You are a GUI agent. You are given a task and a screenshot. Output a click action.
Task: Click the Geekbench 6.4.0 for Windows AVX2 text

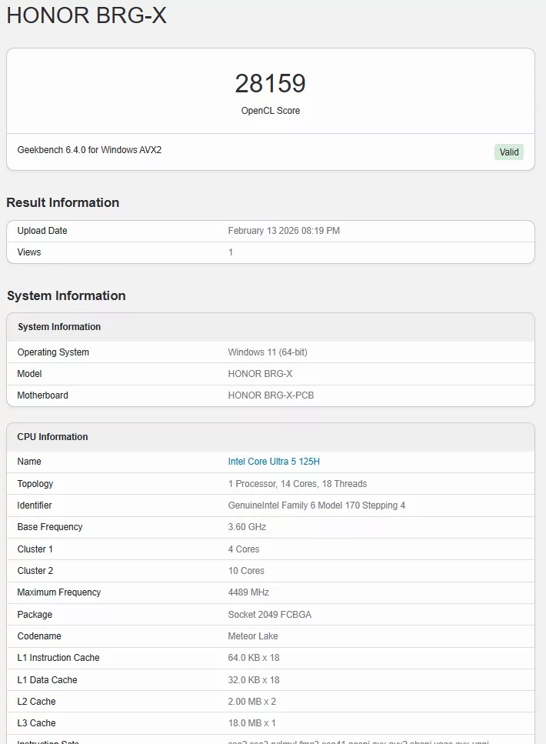click(89, 150)
